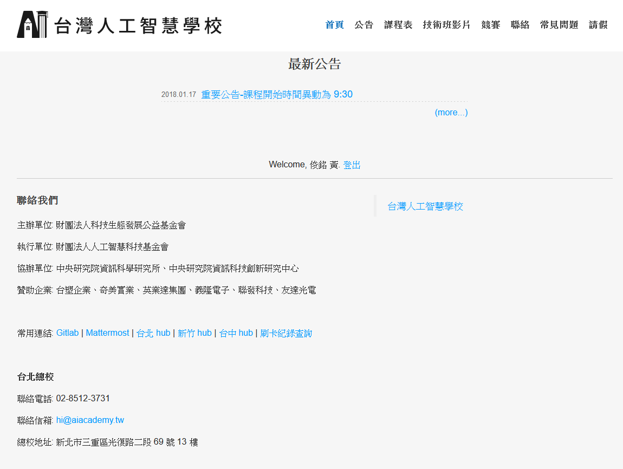Open the 首頁 menu item

pyautogui.click(x=334, y=25)
